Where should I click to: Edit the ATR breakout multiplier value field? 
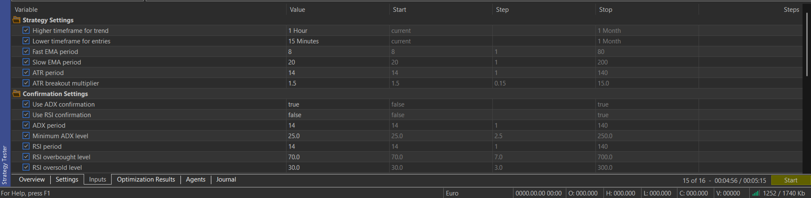coord(337,83)
